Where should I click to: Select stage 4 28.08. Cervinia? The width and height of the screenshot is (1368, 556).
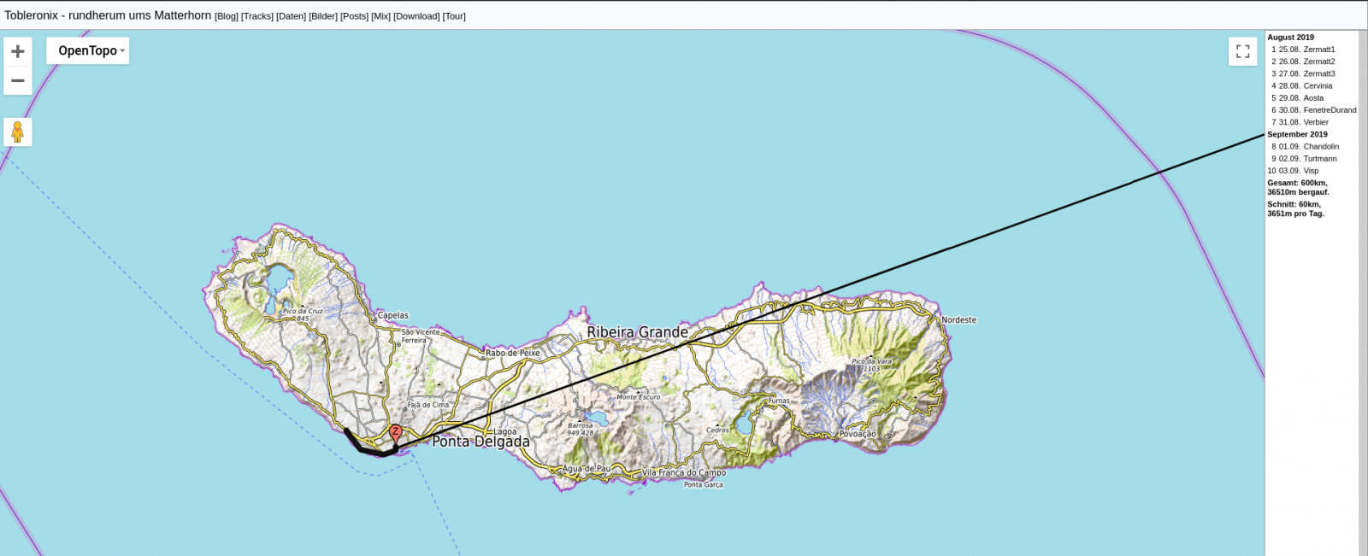point(1302,85)
